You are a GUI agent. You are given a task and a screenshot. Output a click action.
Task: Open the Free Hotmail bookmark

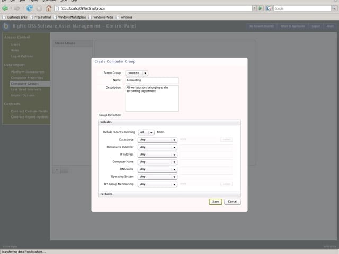(x=40, y=17)
